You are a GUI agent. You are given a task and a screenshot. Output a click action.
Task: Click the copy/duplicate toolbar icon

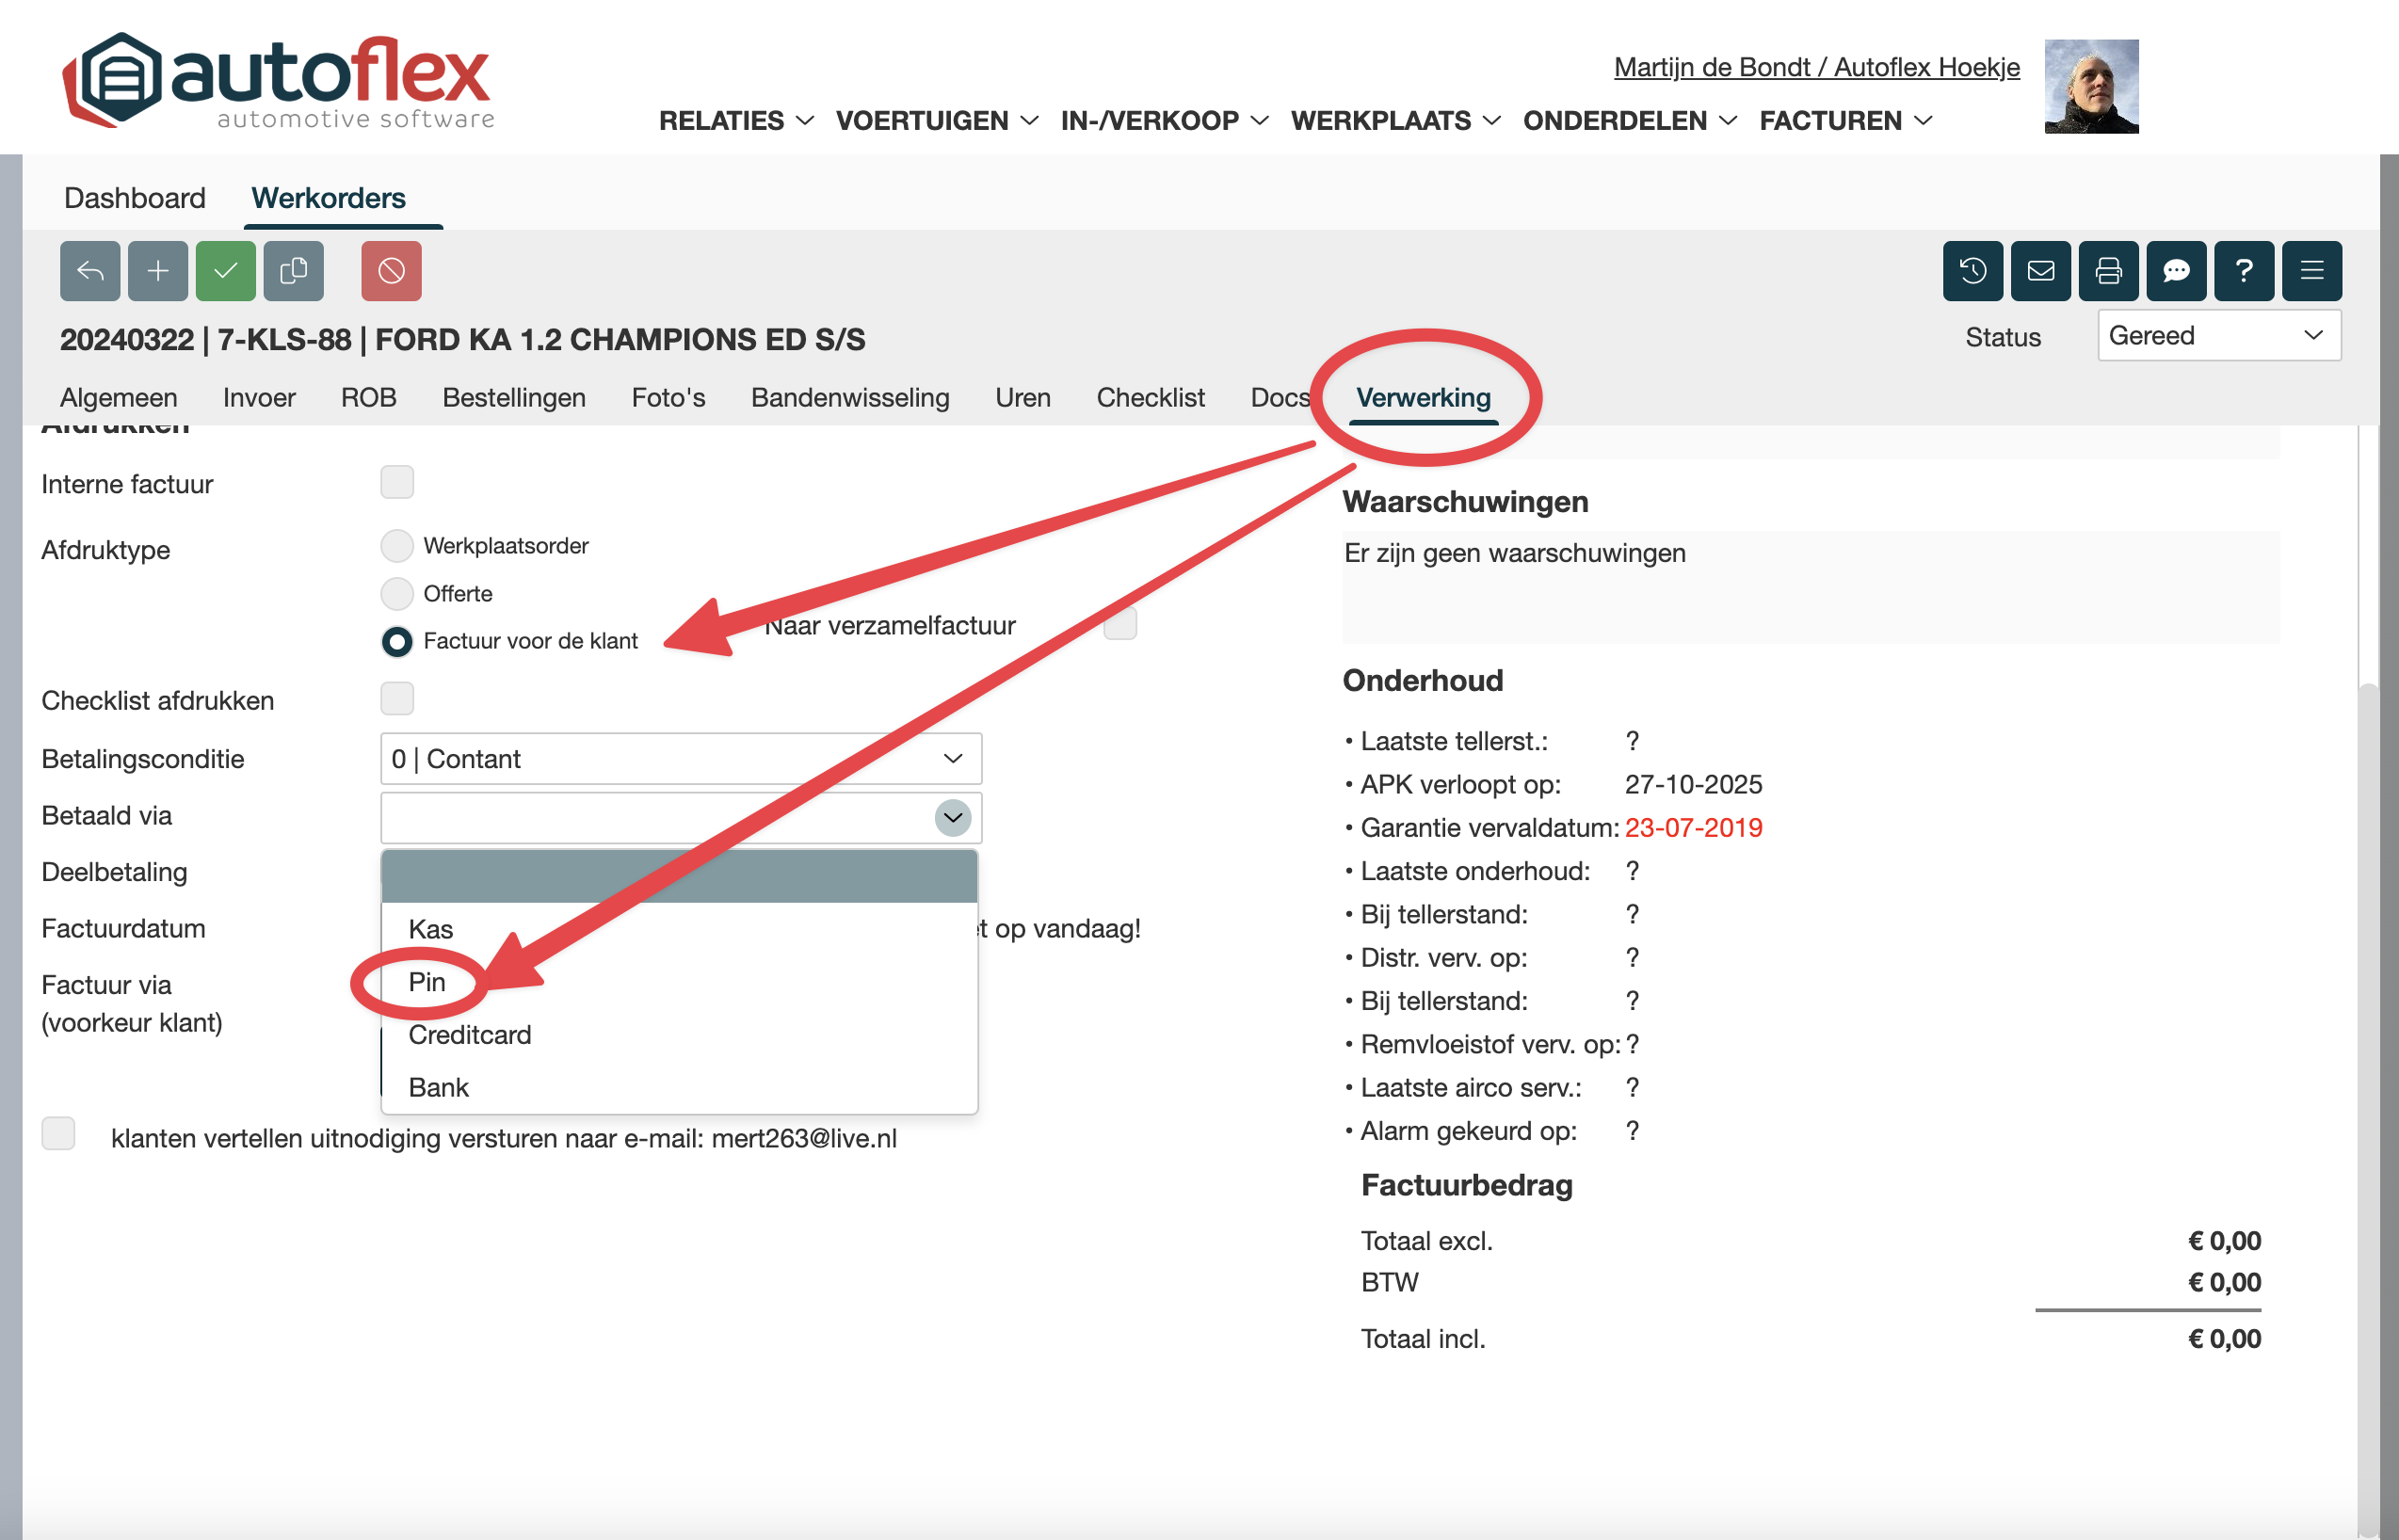tap(293, 271)
